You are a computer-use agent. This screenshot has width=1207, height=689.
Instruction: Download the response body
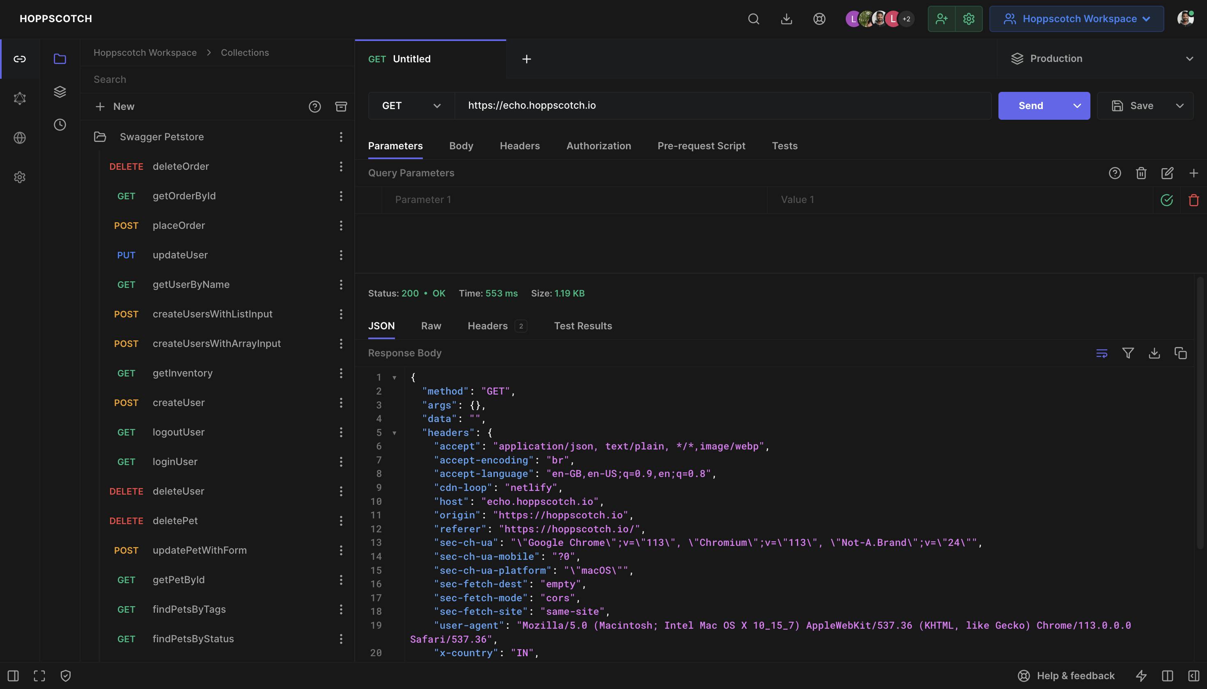pos(1154,353)
